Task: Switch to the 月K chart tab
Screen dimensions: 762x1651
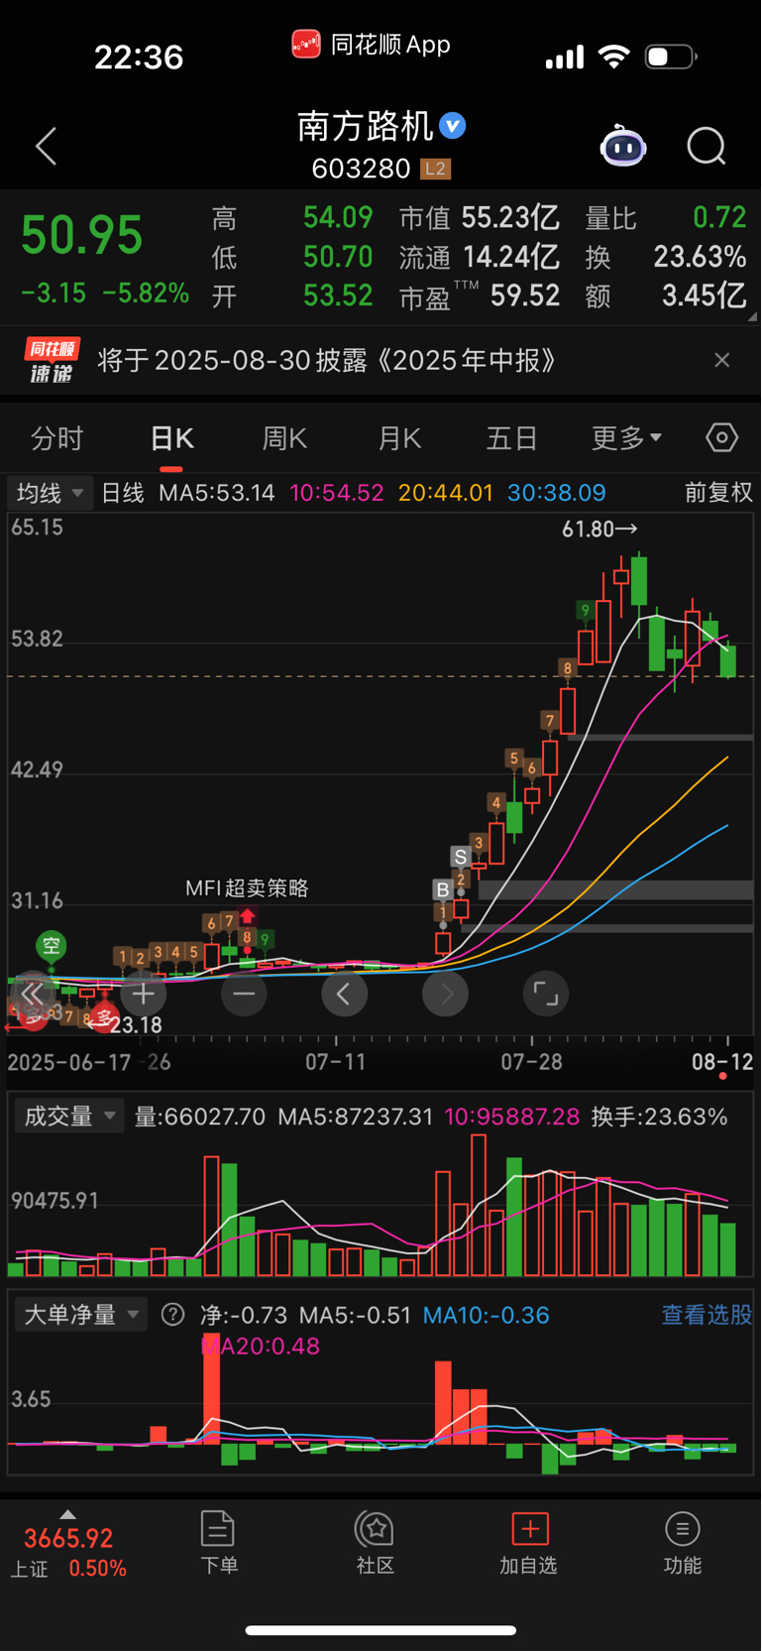Action: pyautogui.click(x=399, y=437)
